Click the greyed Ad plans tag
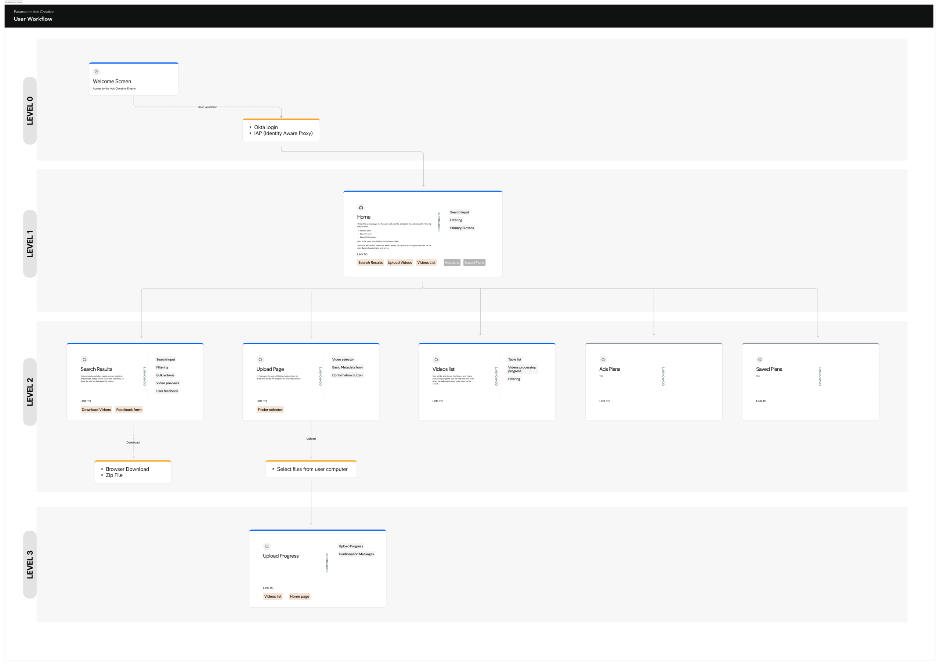This screenshot has height=665, width=940. [x=452, y=263]
